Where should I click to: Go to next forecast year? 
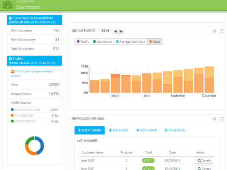pos(121,31)
